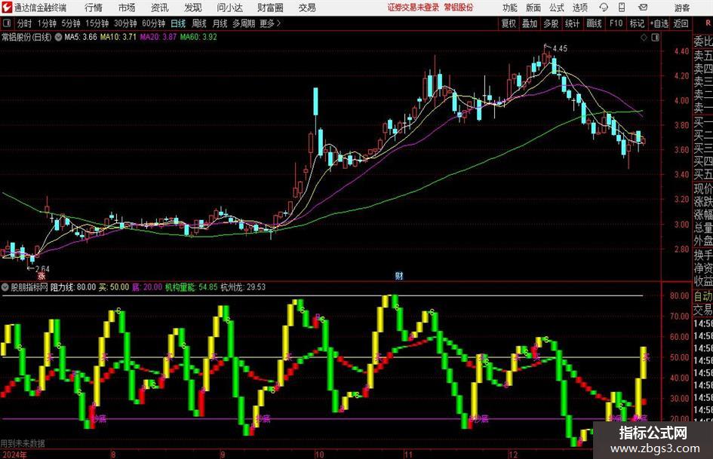Click the 游客 guest account label
Image resolution: width=713 pixels, height=459 pixels.
coord(682,8)
